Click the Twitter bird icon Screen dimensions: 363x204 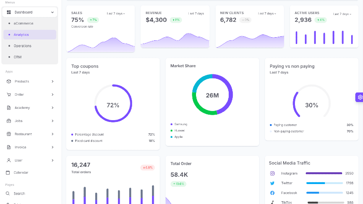[273, 183]
